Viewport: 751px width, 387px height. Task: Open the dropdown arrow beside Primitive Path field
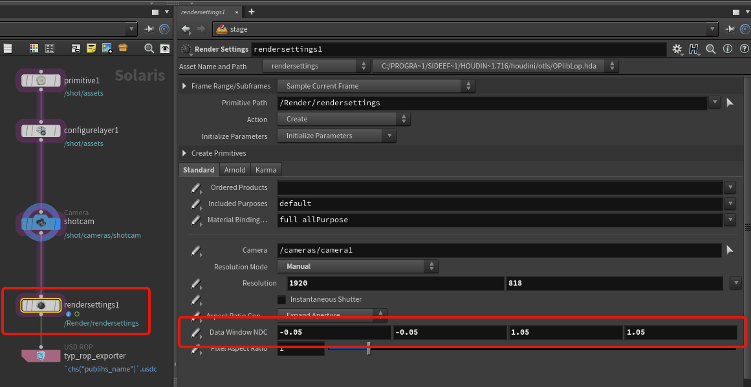click(715, 102)
